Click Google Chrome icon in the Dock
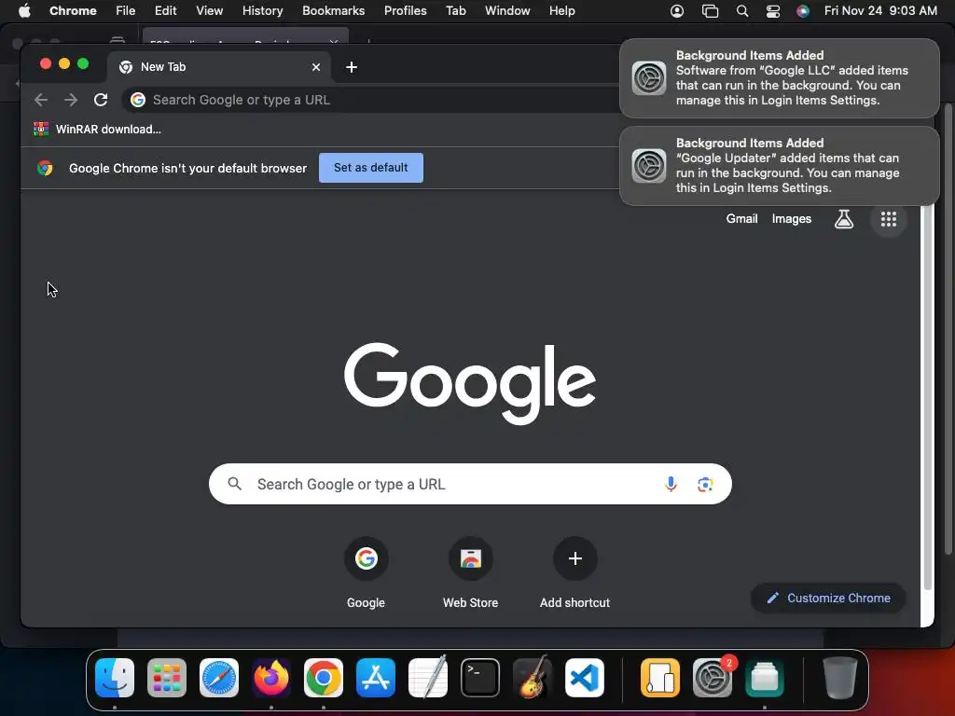Screen dimensions: 955x716 point(324,678)
